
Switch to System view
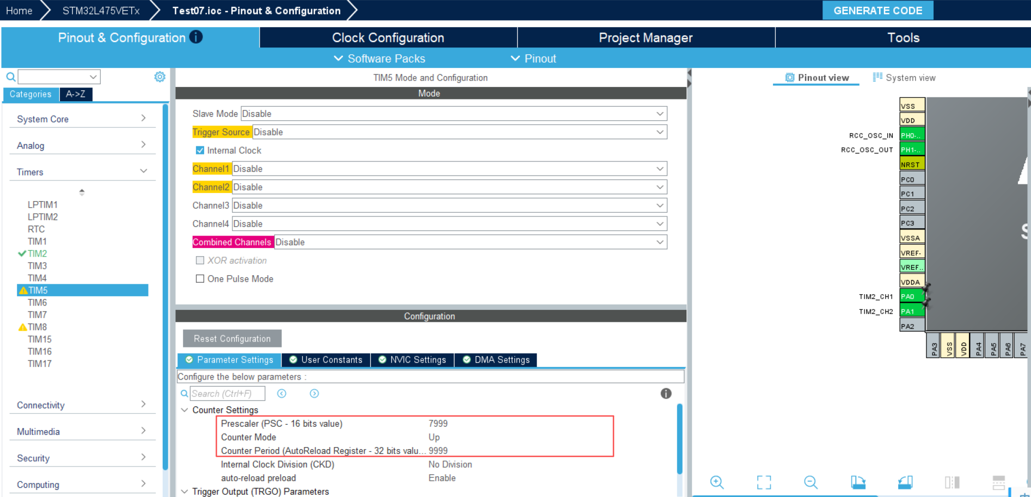[x=904, y=78]
